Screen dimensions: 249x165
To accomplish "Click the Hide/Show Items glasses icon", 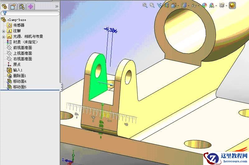I will [x=194, y=6].
